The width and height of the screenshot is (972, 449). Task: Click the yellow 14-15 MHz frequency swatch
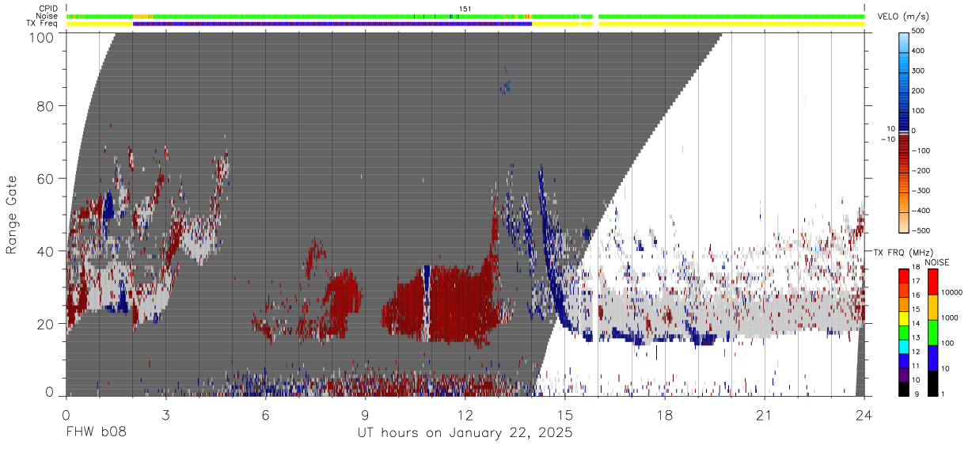pos(904,318)
